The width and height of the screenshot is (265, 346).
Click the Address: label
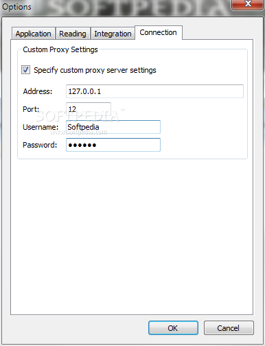(38, 91)
